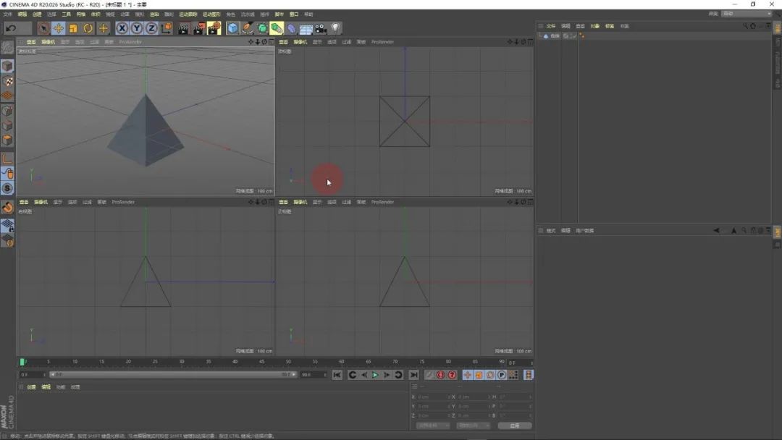The width and height of the screenshot is (782, 440).
Task: Click the timeline ruler at frame 50
Action: coord(288,362)
